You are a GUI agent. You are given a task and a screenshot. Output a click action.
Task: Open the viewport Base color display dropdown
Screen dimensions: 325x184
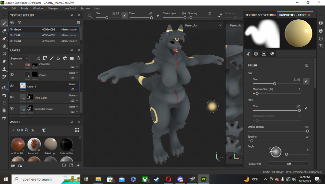tap(203, 25)
